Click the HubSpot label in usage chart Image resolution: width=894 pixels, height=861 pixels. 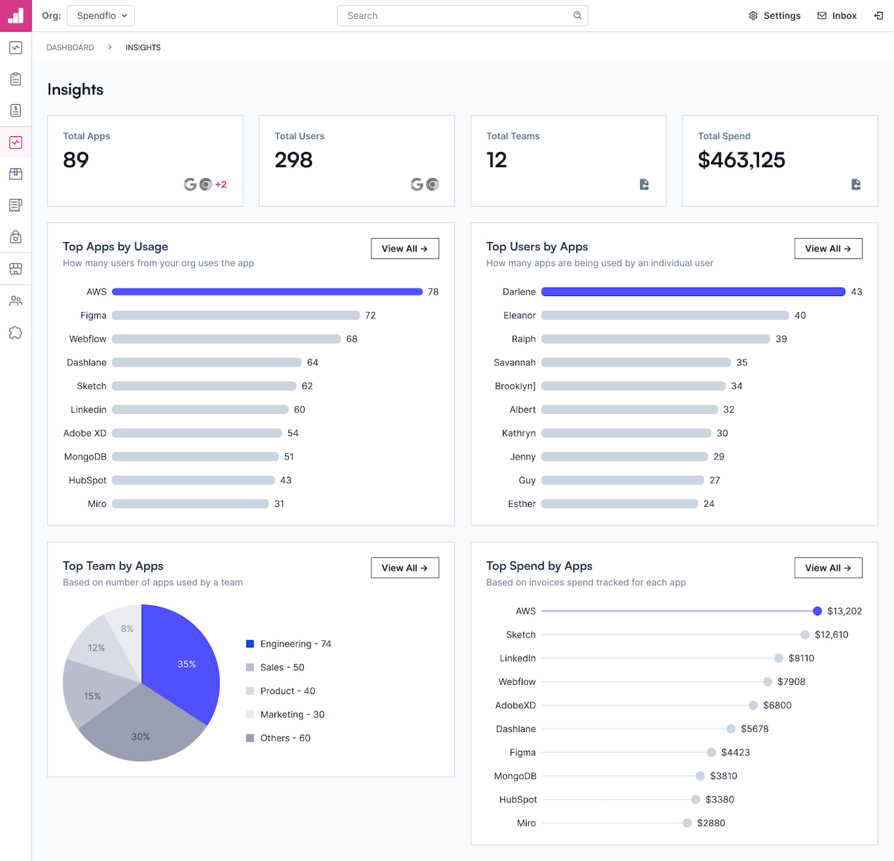pyautogui.click(x=88, y=480)
